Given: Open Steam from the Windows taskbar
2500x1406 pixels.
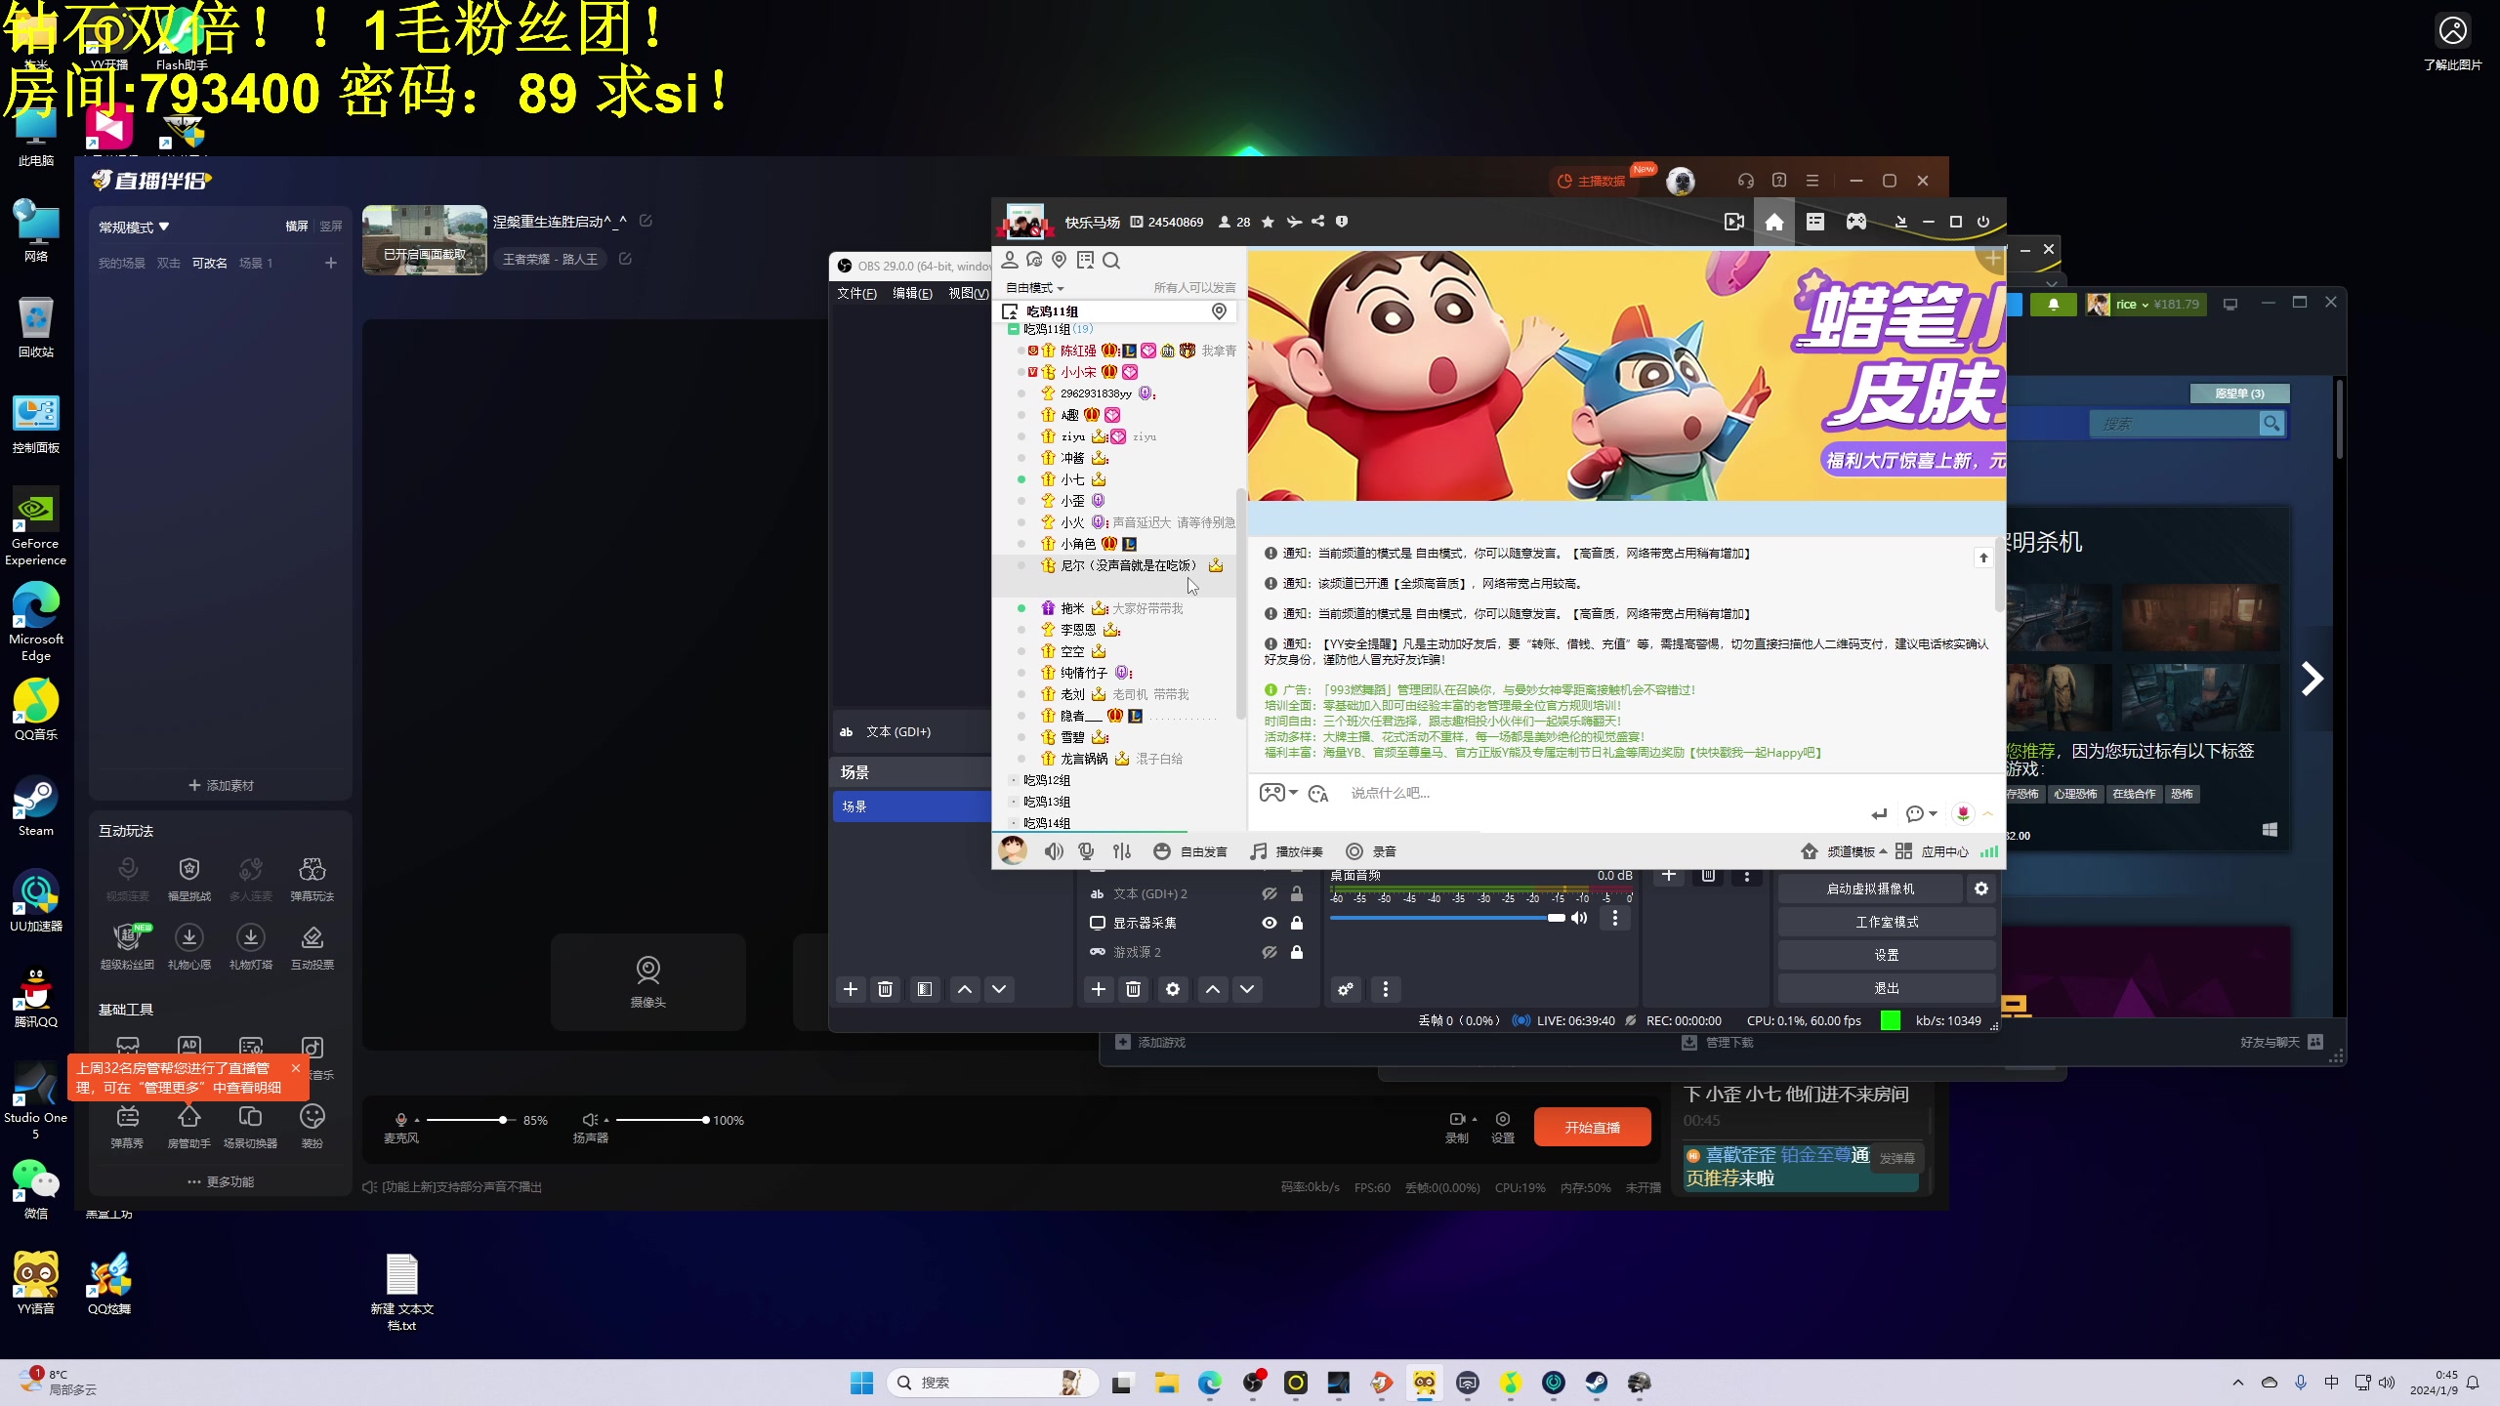Looking at the screenshot, I should 1596,1383.
